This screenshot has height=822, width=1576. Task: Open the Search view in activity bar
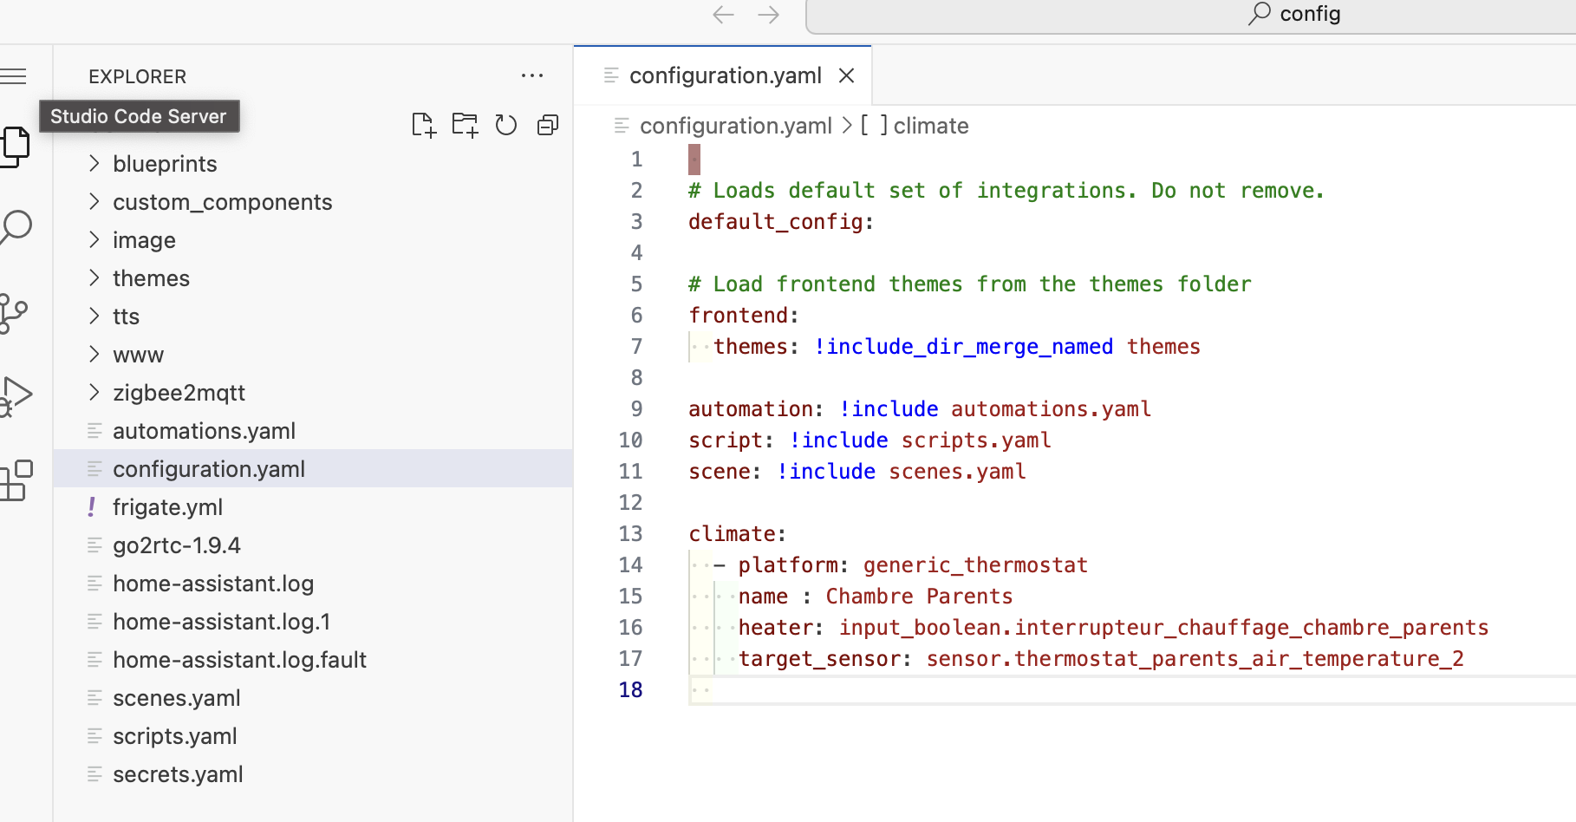[16, 228]
